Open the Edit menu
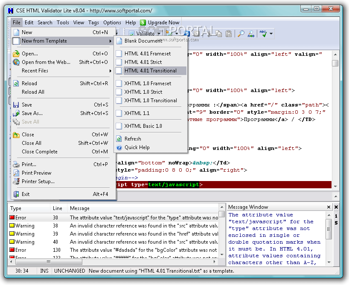This screenshot has width=349, height=285. pos(29,23)
